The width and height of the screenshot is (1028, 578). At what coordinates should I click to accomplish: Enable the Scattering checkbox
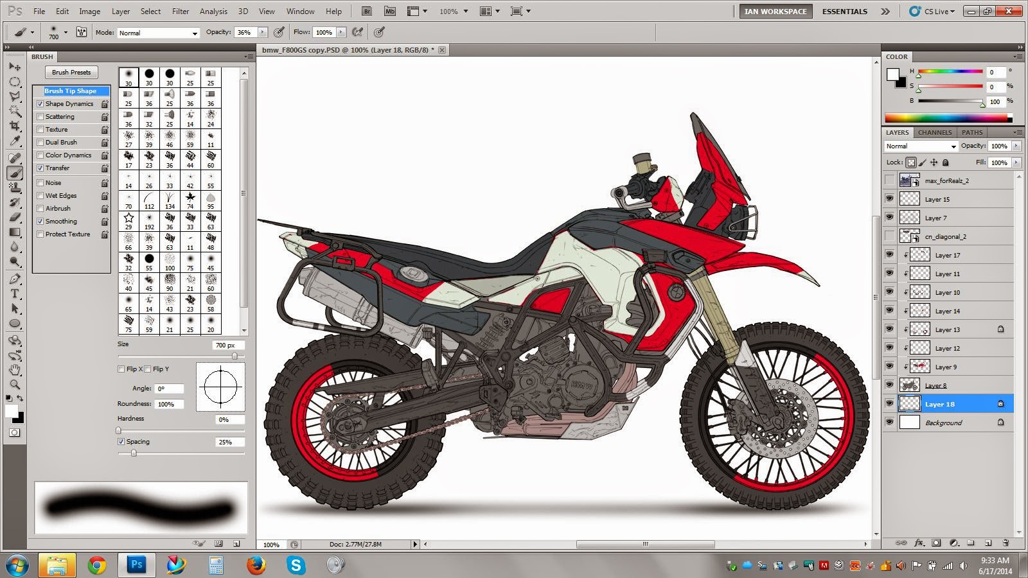point(40,117)
